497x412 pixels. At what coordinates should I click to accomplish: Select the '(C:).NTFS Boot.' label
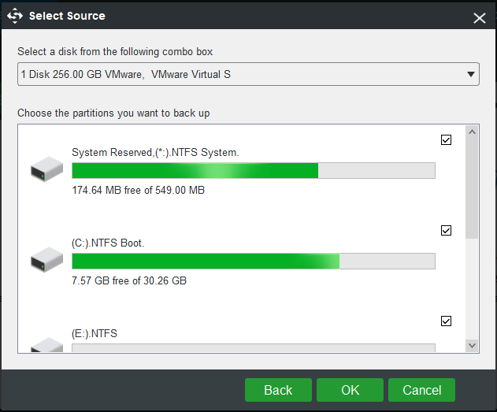(108, 243)
